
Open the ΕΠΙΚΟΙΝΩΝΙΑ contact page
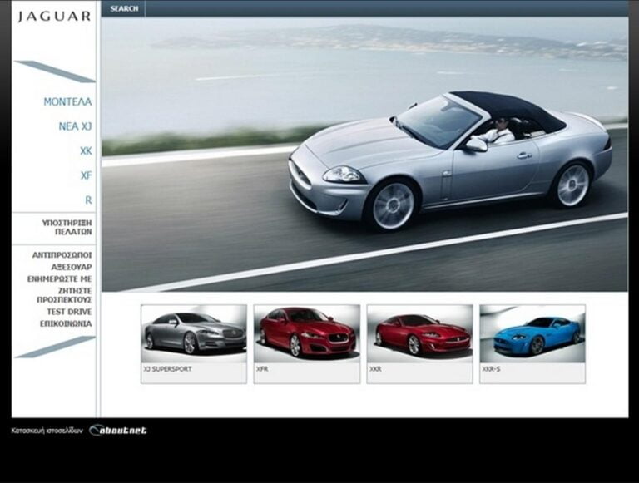[x=66, y=323]
